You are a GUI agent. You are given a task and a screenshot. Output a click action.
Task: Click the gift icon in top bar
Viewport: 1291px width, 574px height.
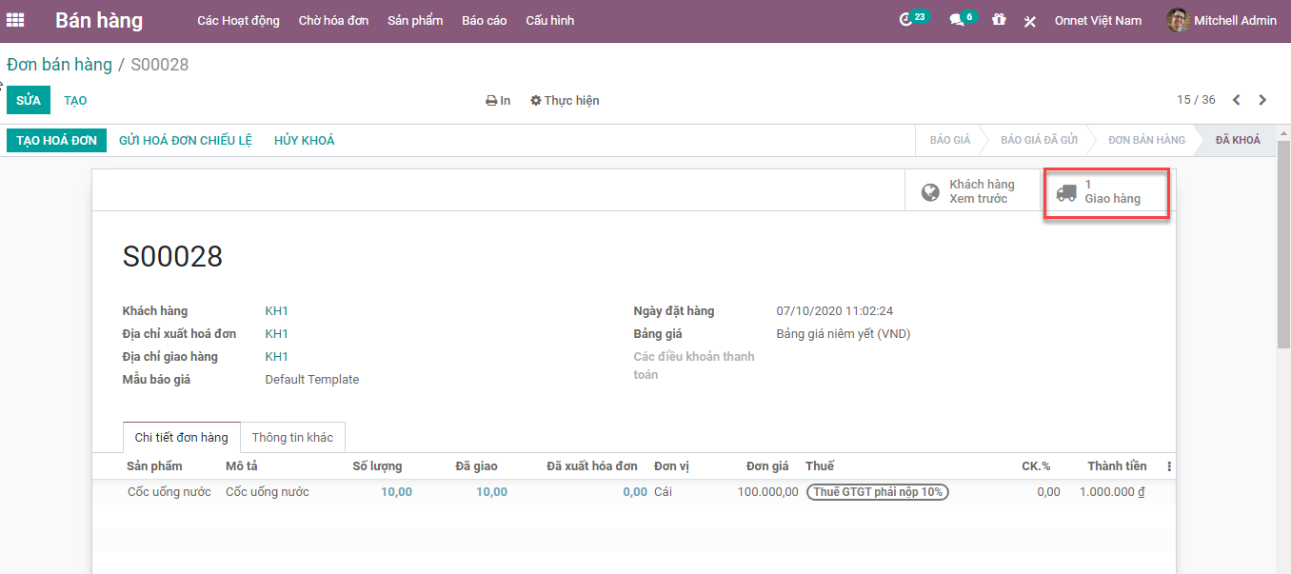point(999,20)
